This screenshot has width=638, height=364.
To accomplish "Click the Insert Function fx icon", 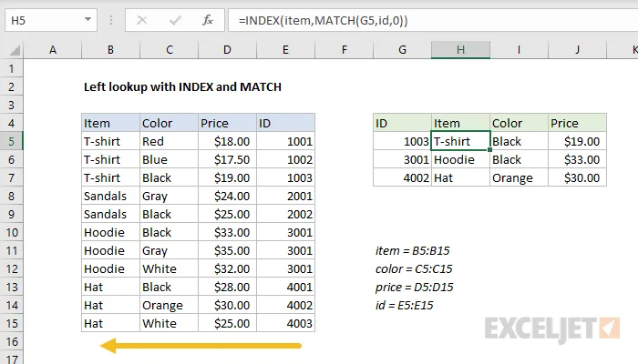I will [208, 18].
